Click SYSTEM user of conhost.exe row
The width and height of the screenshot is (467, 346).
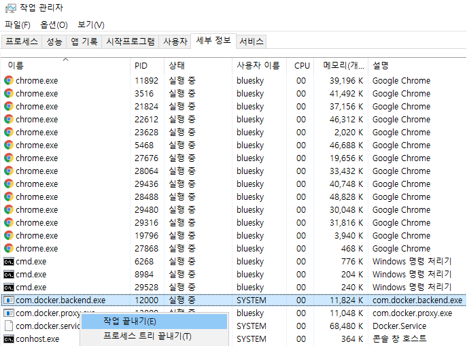pos(251,339)
